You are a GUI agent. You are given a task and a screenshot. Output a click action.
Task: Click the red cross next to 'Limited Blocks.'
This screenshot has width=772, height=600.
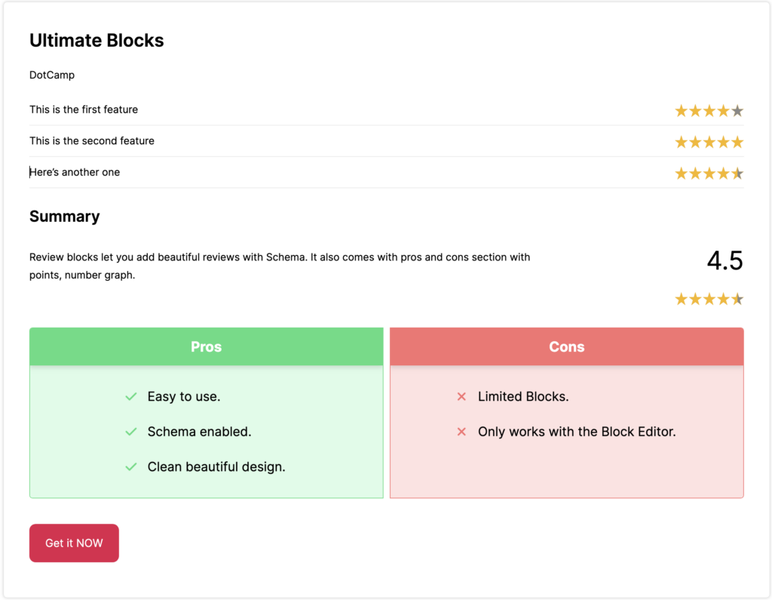(461, 396)
